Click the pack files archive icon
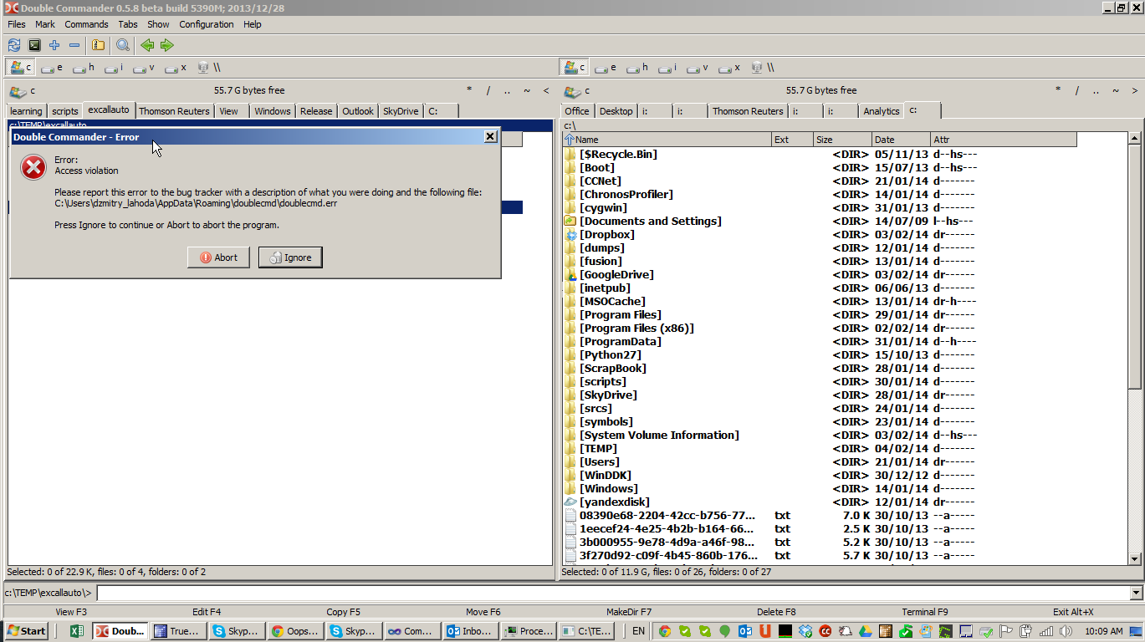Viewport: 1145px width, 642px height. coord(98,45)
